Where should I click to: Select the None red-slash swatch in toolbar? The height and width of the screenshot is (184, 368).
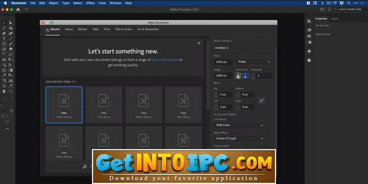[x=11, y=111]
